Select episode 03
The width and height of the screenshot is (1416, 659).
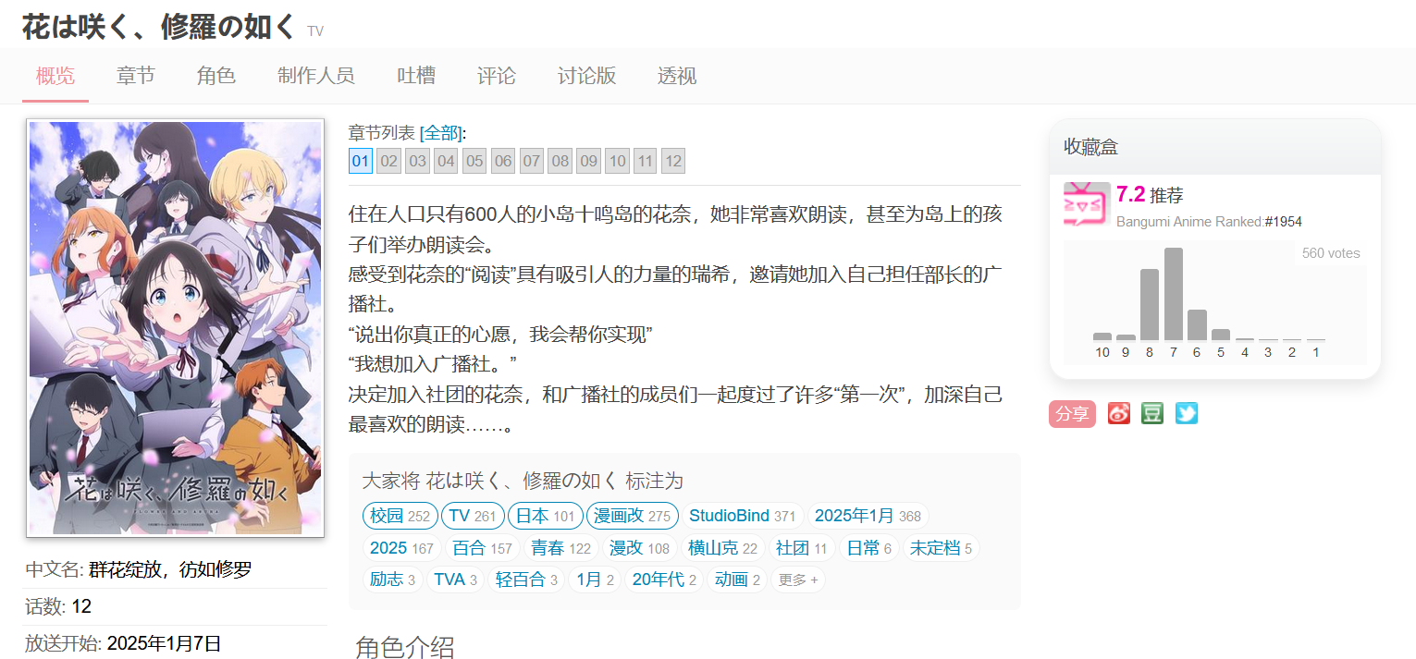418,162
